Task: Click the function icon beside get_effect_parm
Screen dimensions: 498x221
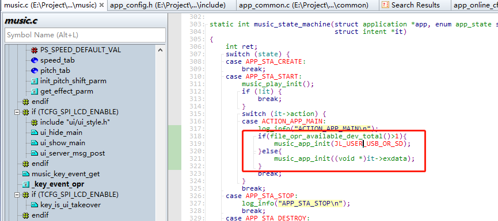Action: pyautogui.click(x=35, y=91)
